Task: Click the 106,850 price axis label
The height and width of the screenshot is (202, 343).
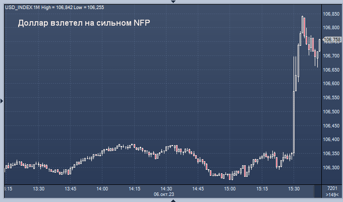Action: [x=331, y=14]
